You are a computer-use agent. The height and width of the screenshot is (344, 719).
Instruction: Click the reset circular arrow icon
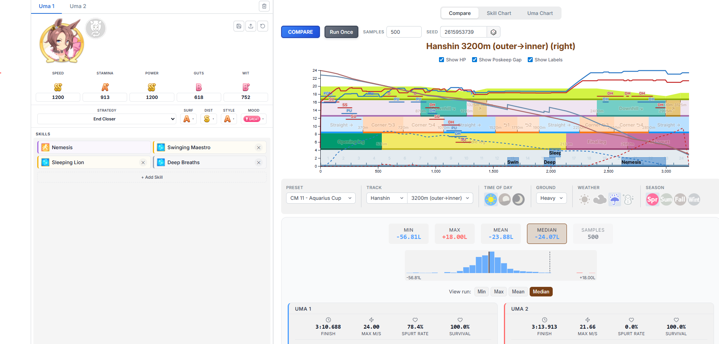click(263, 26)
